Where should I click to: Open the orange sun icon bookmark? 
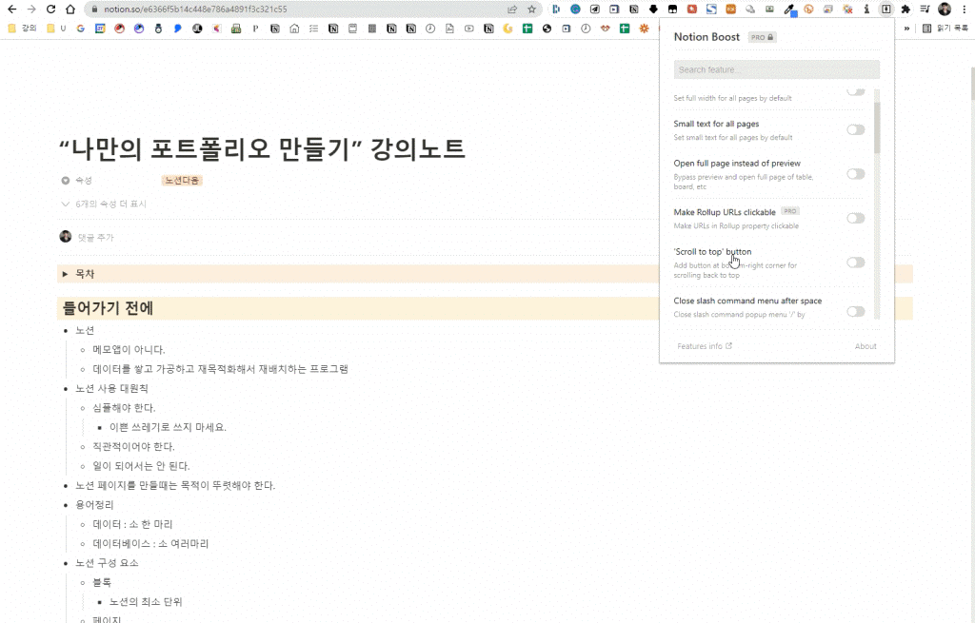coord(644,29)
